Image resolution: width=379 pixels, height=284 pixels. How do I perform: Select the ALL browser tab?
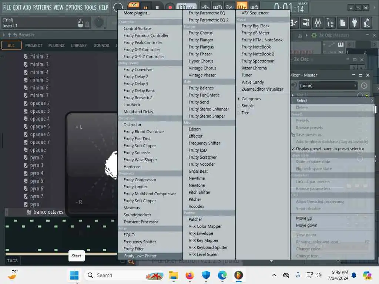(11, 45)
